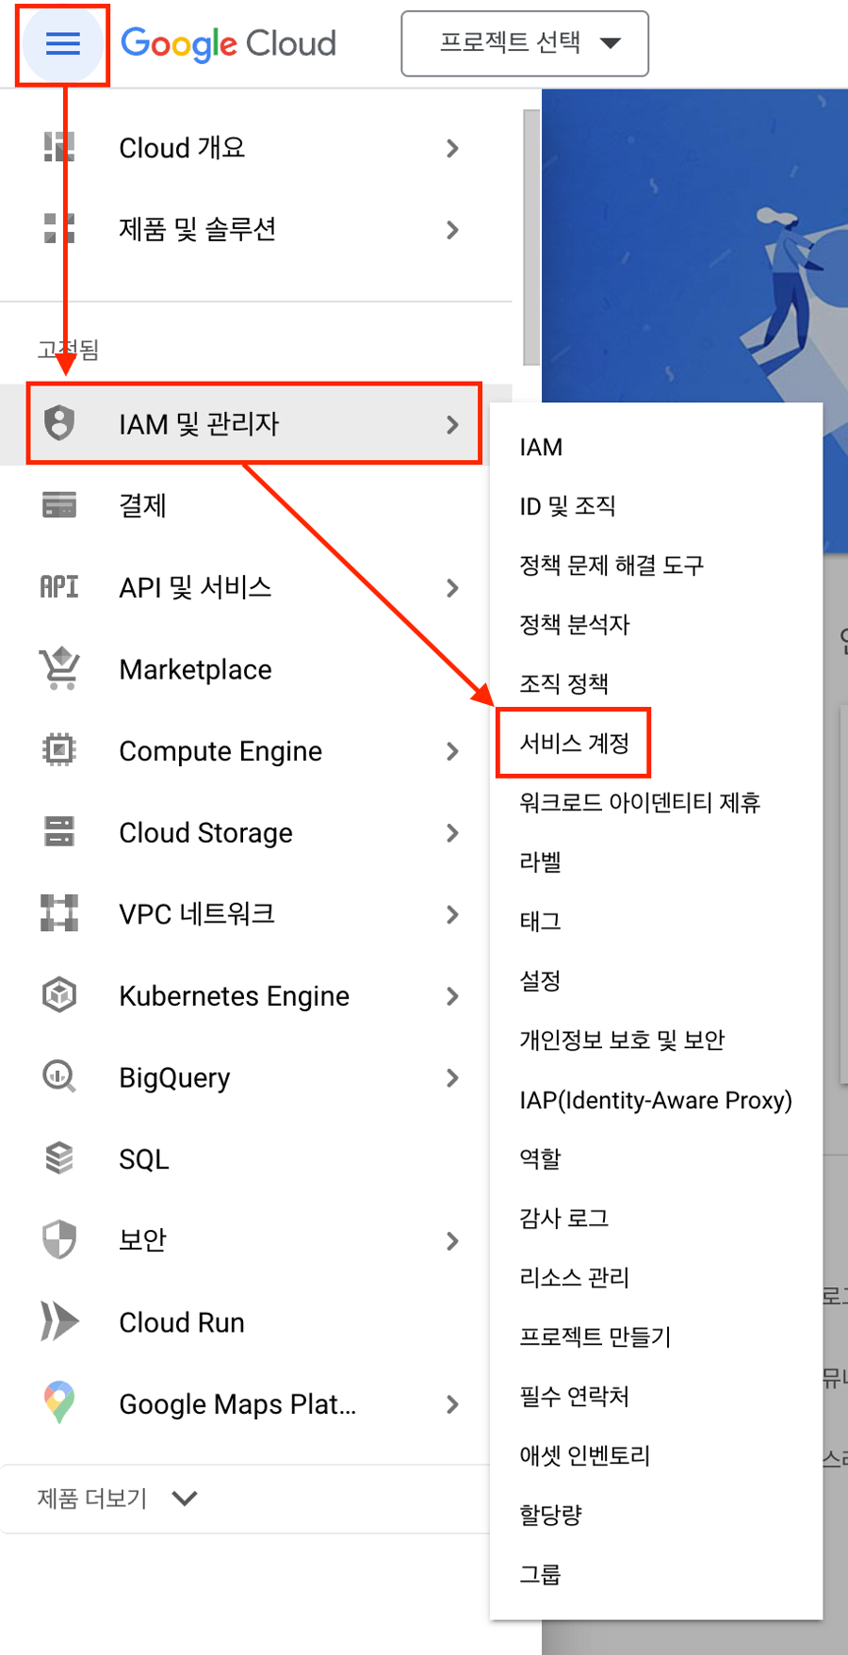Click the Google Maps Platform pin icon

tap(59, 1402)
